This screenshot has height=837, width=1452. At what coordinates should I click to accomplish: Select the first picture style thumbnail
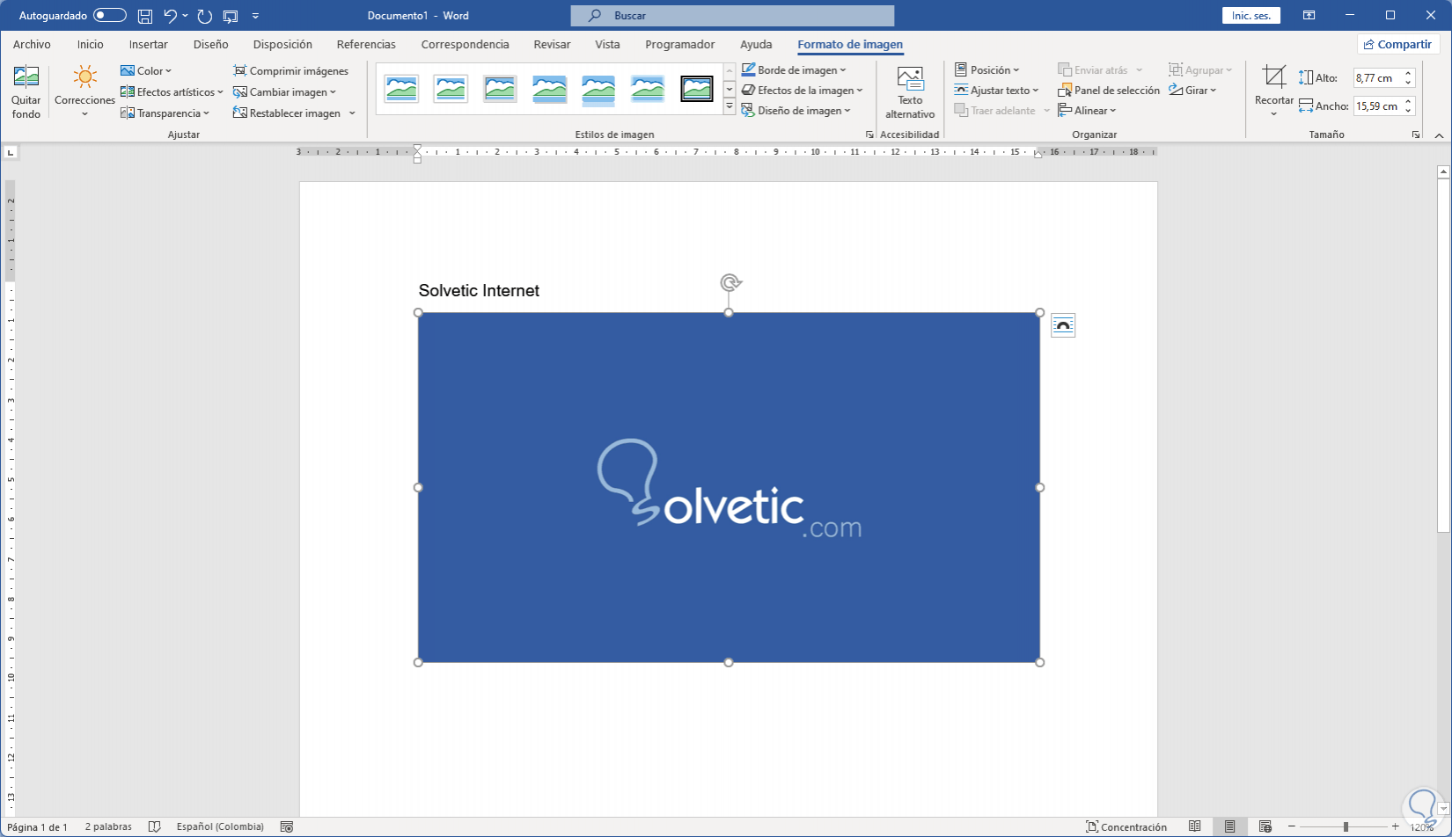click(x=401, y=89)
